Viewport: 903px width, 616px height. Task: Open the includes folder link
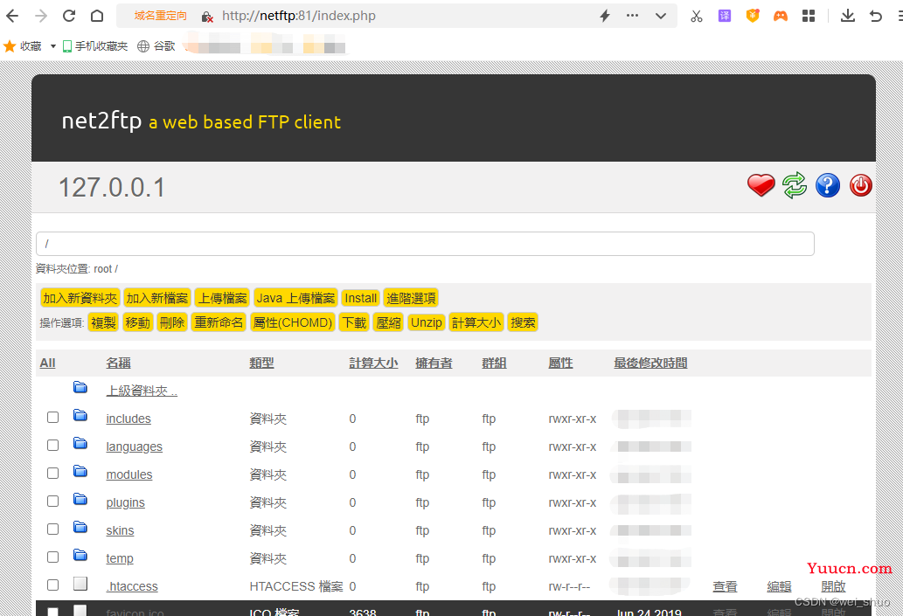[x=129, y=419]
